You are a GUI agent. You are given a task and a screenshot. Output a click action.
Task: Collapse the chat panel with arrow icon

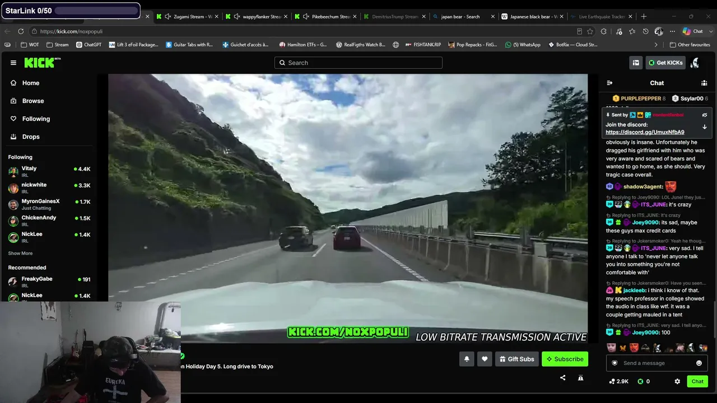coord(609,83)
